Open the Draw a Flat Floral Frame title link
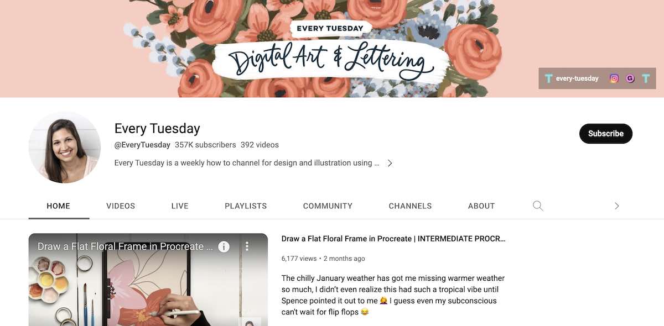664x326 pixels. (x=393, y=239)
